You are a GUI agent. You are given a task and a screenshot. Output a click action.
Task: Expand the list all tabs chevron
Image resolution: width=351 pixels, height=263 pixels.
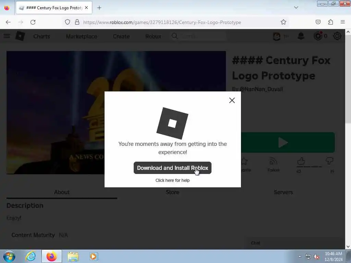pyautogui.click(x=296, y=8)
